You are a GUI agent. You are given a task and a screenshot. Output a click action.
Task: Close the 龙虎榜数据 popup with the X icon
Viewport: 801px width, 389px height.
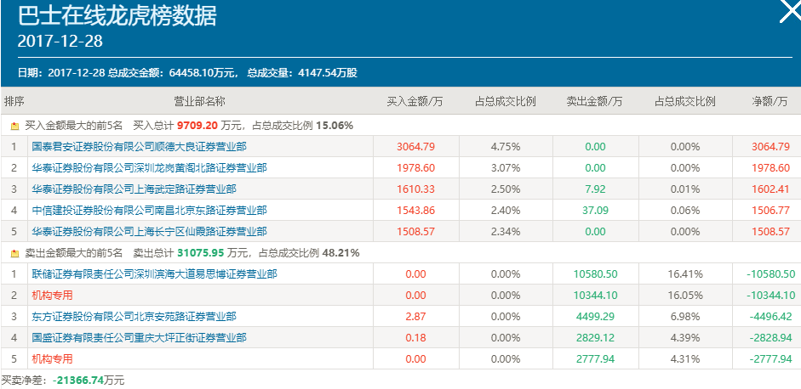pos(790,11)
